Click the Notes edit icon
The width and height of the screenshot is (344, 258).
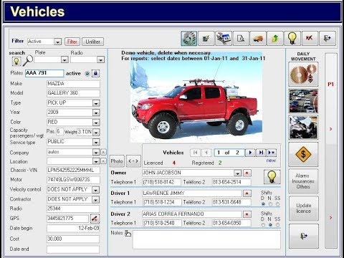tap(128, 233)
